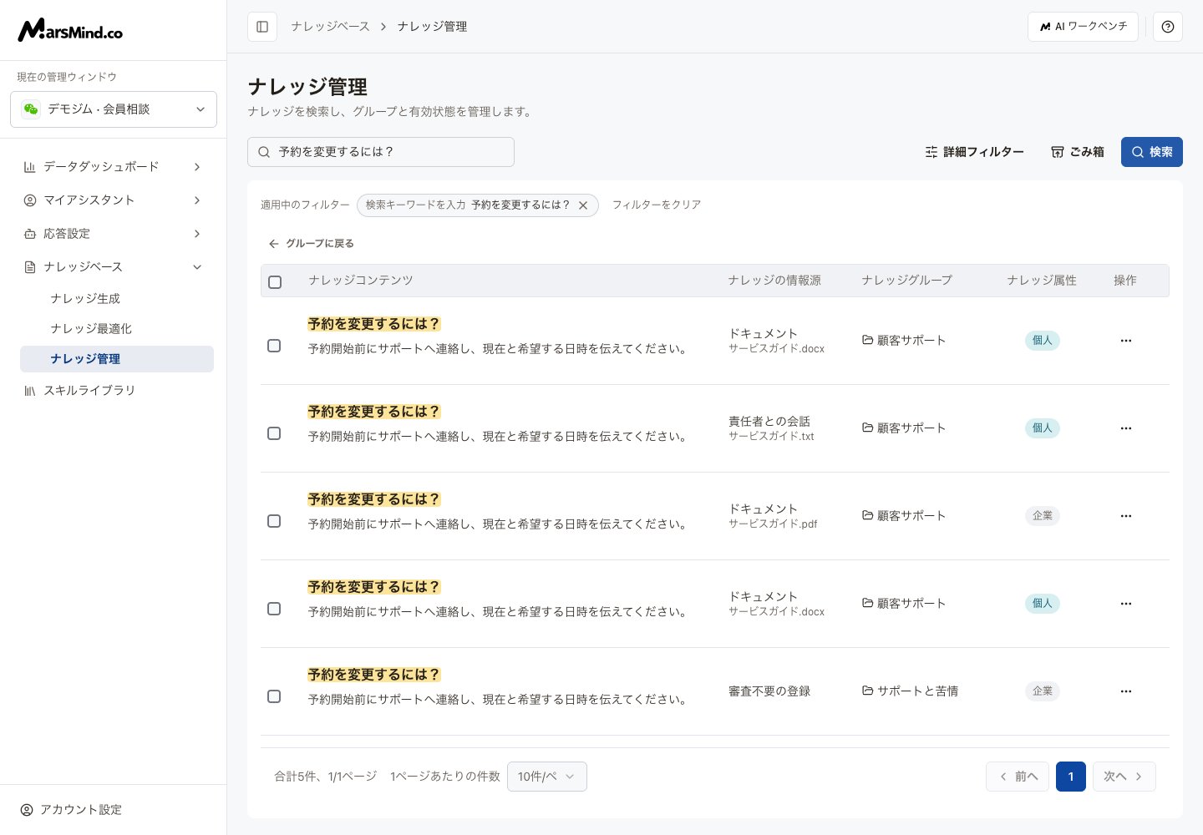Launch the AI ワークベンチ button
The width and height of the screenshot is (1203, 835).
(1083, 27)
